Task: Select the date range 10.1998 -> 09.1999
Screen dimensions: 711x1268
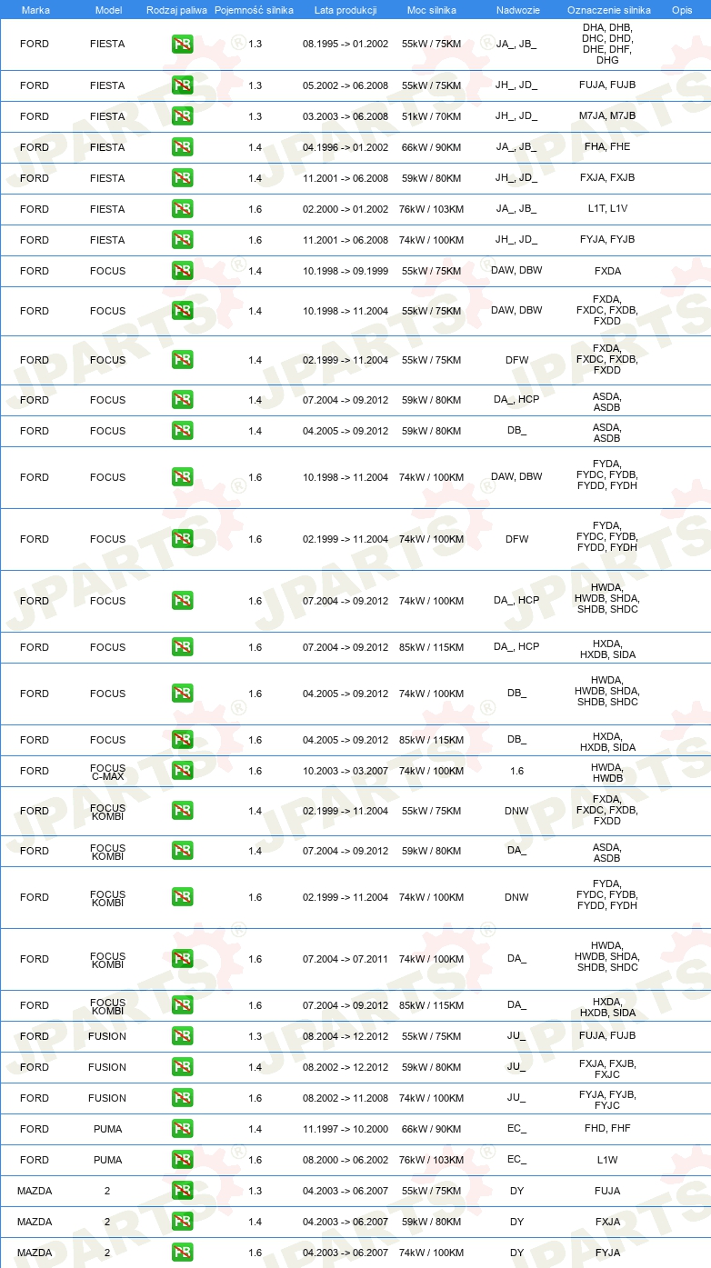Action: click(345, 271)
